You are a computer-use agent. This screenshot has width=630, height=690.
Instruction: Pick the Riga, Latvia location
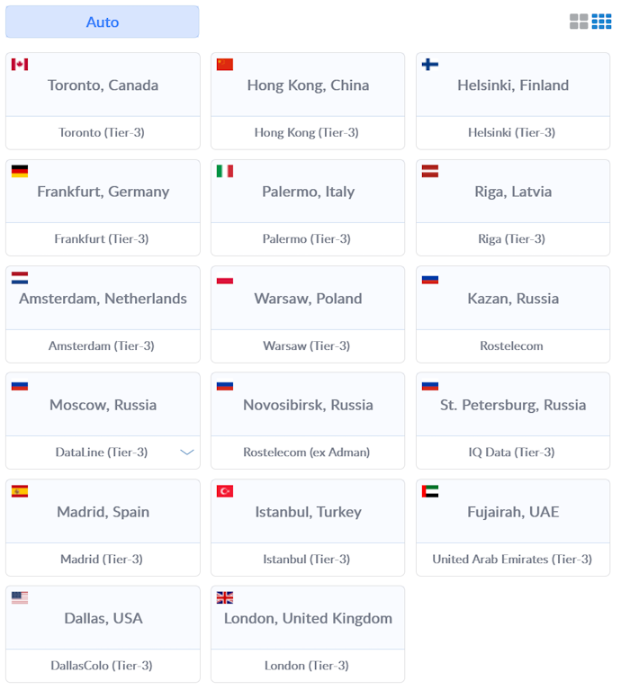(513, 192)
